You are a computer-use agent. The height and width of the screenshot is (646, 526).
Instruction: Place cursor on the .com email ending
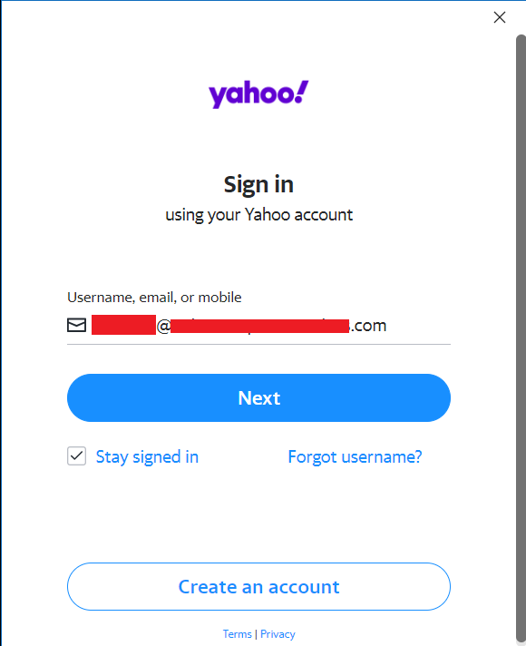[x=368, y=326]
